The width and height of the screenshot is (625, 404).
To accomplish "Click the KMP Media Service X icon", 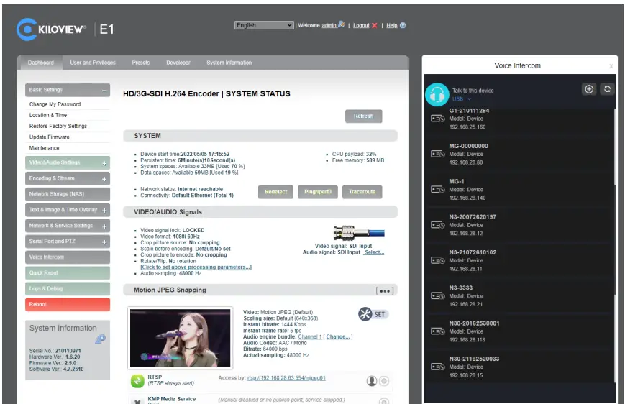I will (137, 401).
